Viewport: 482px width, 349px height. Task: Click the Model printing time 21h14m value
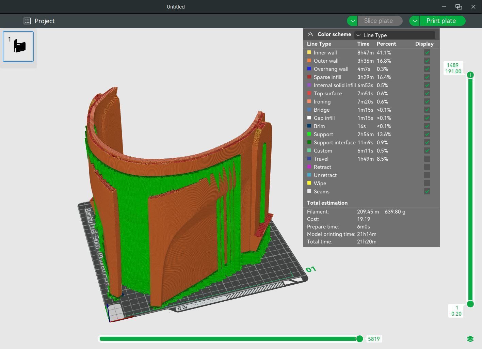(x=367, y=234)
